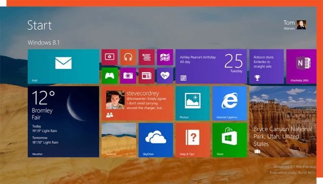This screenshot has height=184, width=323.
Task: Click Tom Warren's account picture
Action: 301,25
